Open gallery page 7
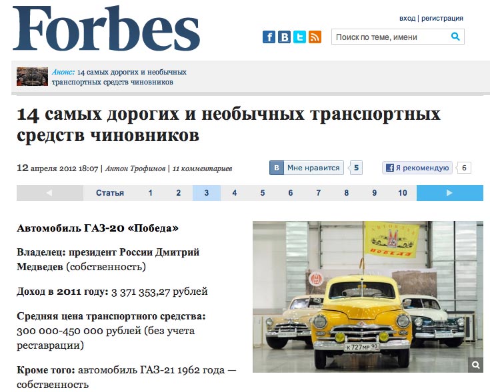This screenshot has width=490, height=392. pos(319,193)
